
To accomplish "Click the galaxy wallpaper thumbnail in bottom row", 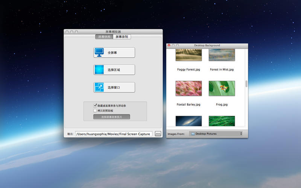I will coord(189,121).
